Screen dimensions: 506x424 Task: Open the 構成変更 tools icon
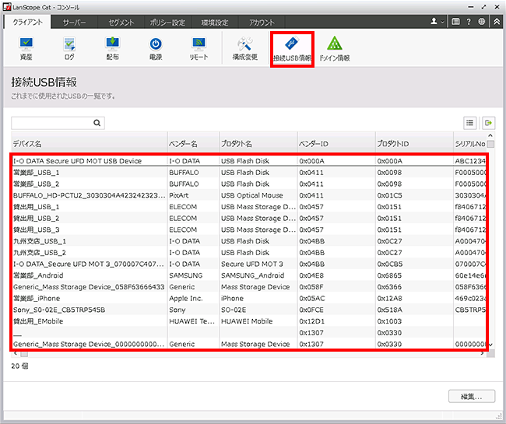[x=245, y=49]
